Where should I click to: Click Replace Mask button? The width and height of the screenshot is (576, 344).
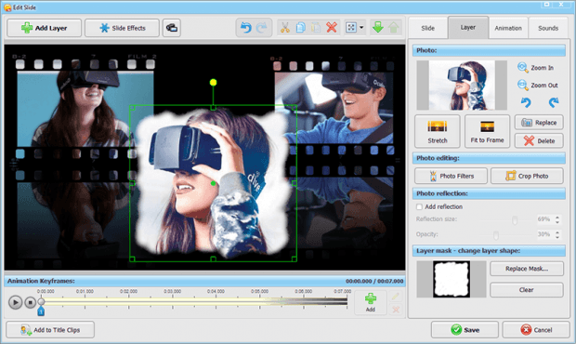pos(527,269)
